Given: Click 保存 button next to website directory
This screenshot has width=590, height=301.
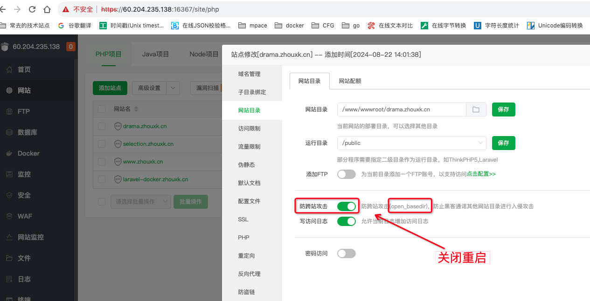Looking at the screenshot, I should click(503, 109).
